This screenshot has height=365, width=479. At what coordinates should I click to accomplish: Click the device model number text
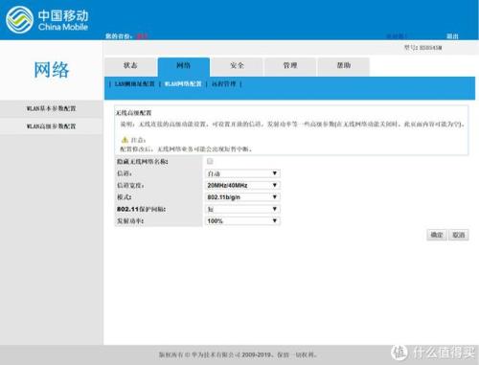click(x=423, y=48)
